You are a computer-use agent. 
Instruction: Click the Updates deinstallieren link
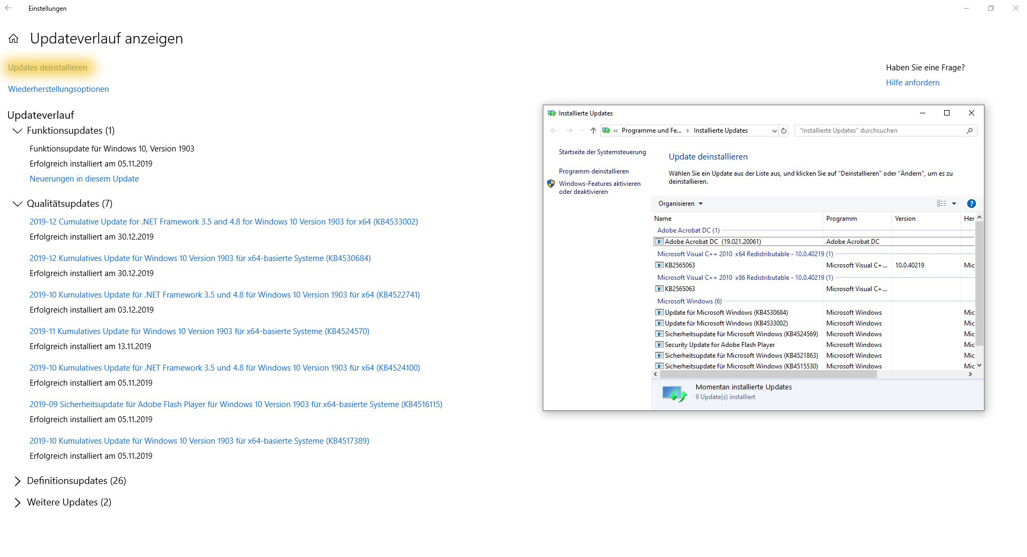pos(47,68)
